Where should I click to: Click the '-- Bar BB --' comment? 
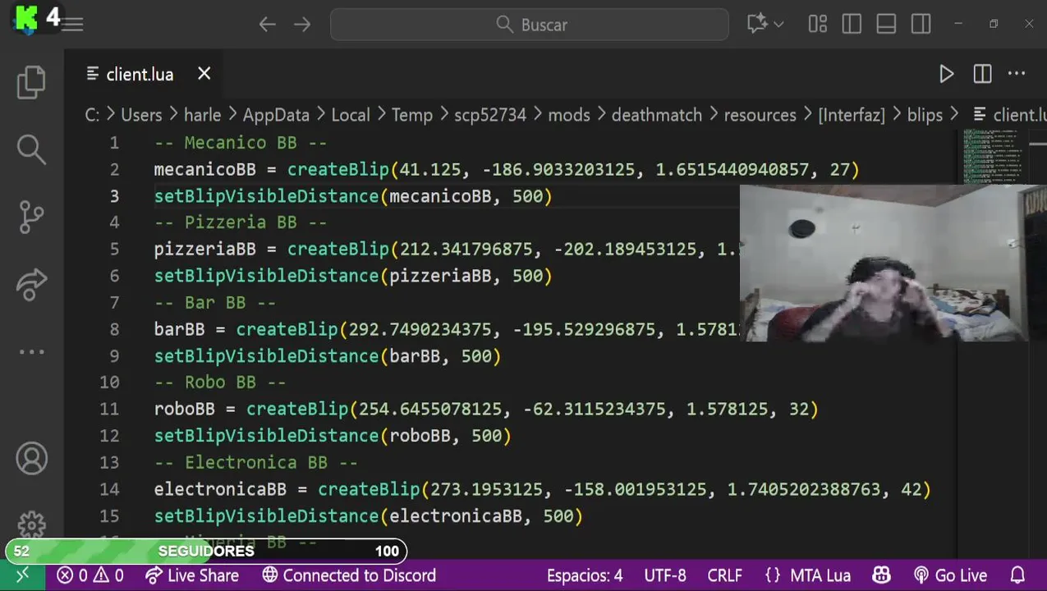click(215, 302)
